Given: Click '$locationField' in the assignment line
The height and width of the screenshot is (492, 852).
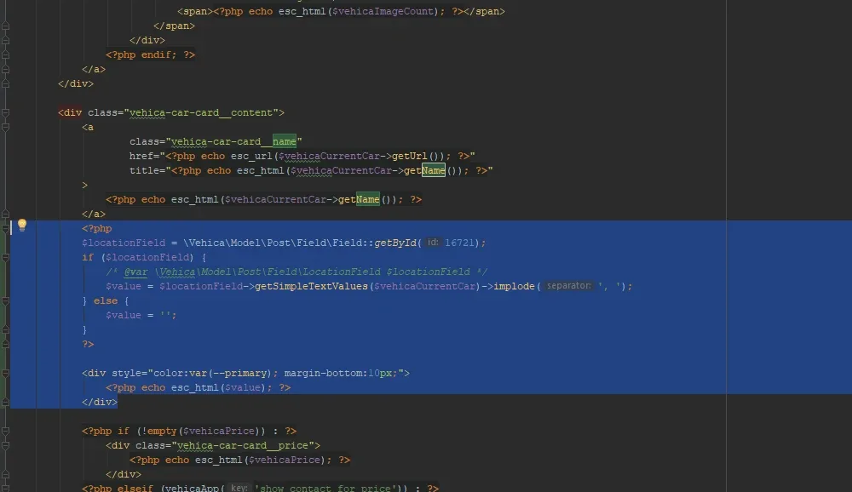Looking at the screenshot, I should coord(124,243).
